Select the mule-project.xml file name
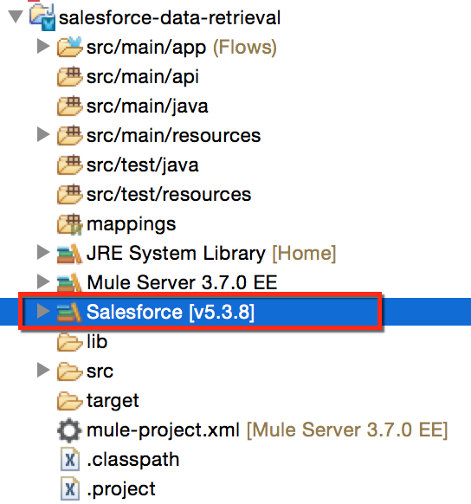The width and height of the screenshot is (471, 504). pos(164,430)
